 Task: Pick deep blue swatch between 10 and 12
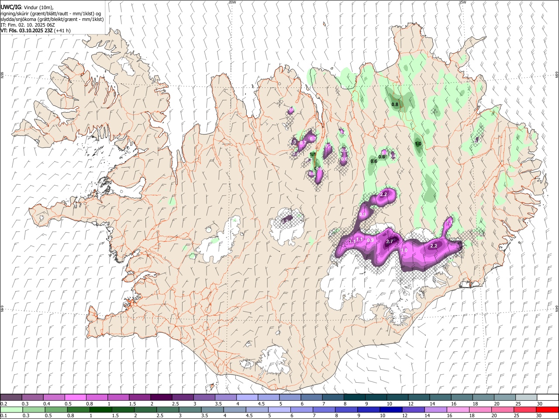click(x=391, y=410)
